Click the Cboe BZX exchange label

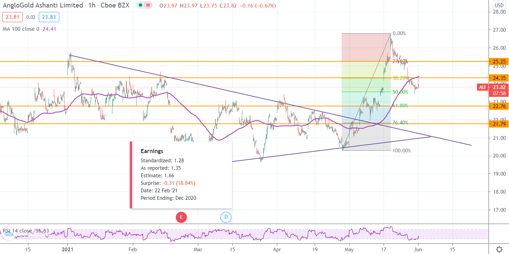tap(115, 5)
